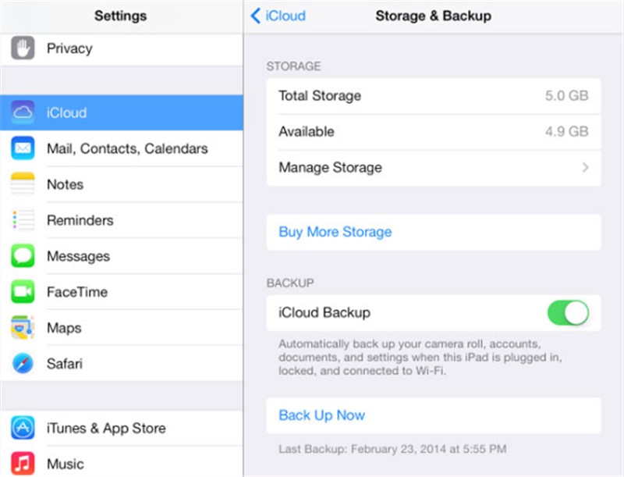This screenshot has height=477, width=624.
Task: Click the Notes app icon
Action: coord(23,184)
